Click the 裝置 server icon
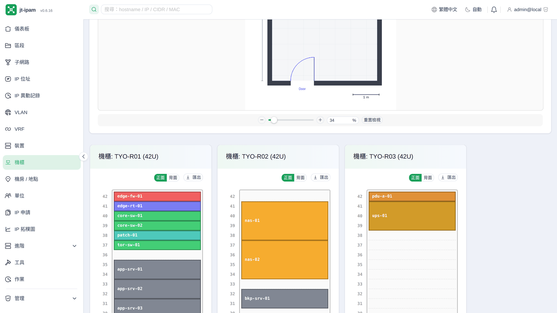Image resolution: width=557 pixels, height=313 pixels. (8, 146)
